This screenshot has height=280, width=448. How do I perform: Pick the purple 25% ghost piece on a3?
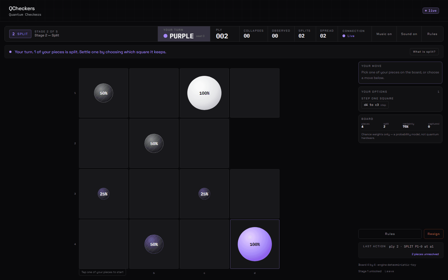point(104,194)
